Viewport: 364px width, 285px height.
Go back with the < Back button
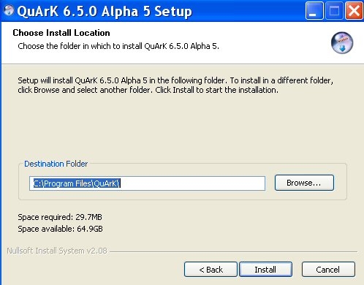[211, 270]
